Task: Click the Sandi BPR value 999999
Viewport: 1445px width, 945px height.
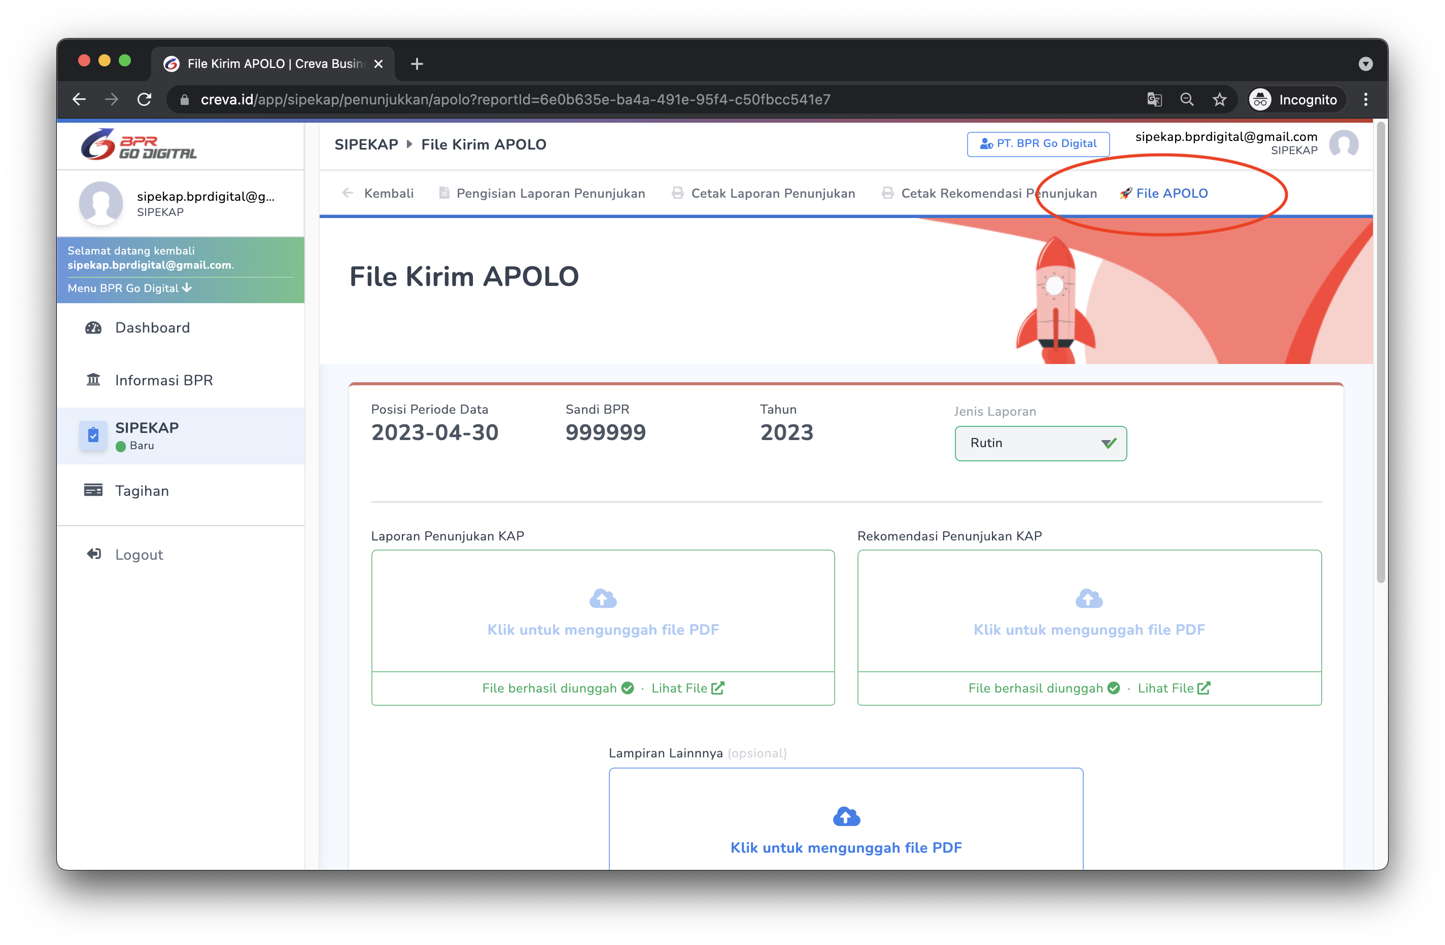Action: (605, 432)
